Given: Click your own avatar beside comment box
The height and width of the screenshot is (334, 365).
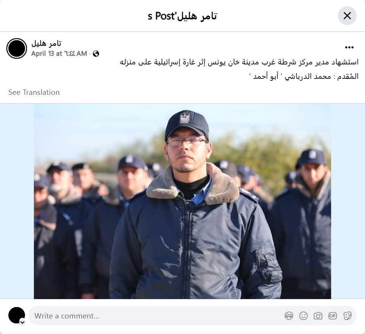Looking at the screenshot, I should click(17, 315).
